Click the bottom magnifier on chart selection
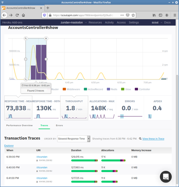 26,79
